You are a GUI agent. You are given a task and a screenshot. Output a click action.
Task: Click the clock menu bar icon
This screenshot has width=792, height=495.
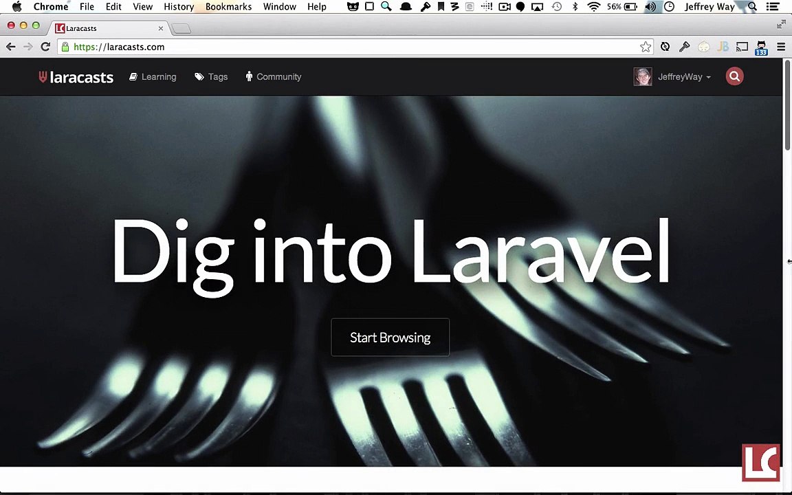pos(669,7)
